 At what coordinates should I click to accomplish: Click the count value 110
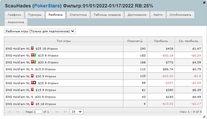(x=143, y=69)
